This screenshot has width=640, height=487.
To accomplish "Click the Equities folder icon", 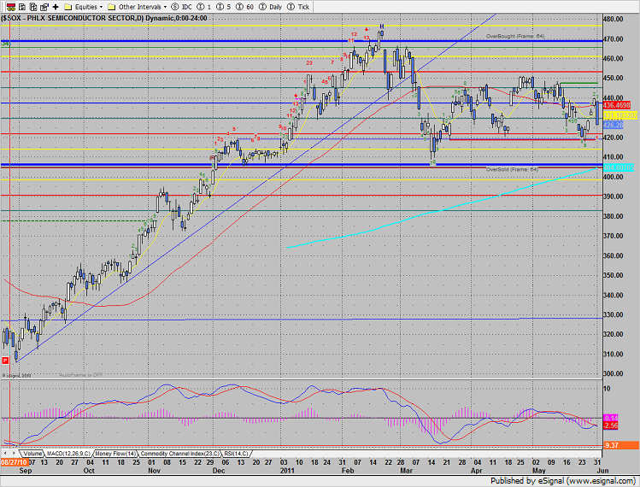I will pyautogui.click(x=68, y=7).
